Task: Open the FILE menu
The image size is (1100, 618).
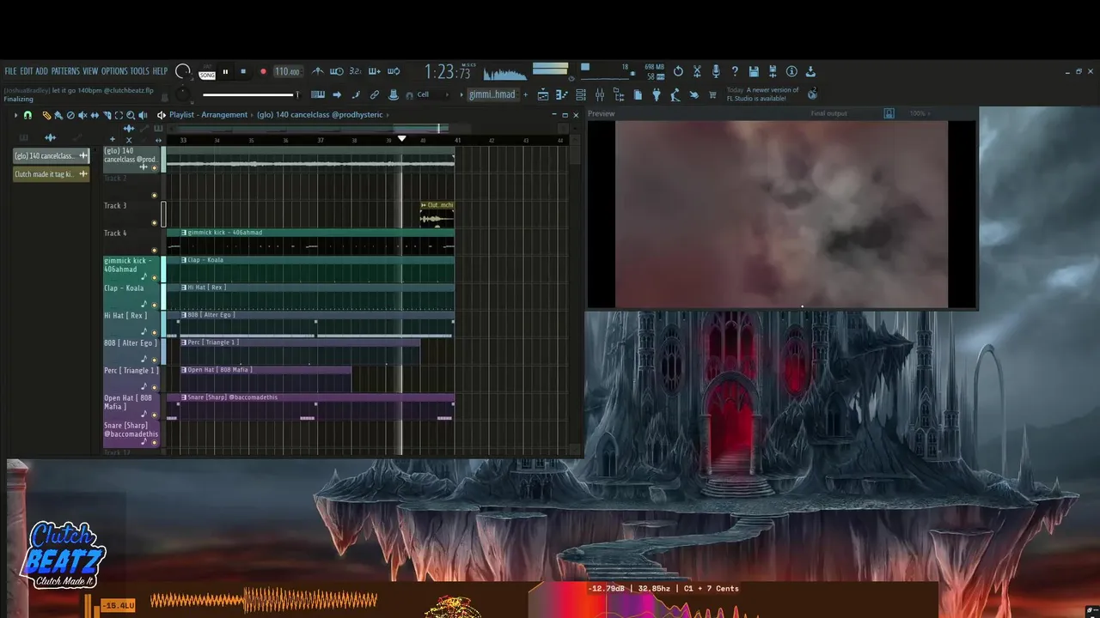Action: point(10,71)
